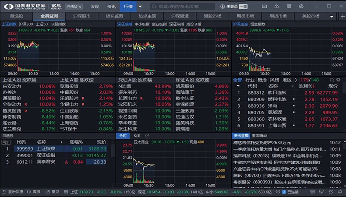Open news about 腾讯（00700）

[x=279, y=176]
